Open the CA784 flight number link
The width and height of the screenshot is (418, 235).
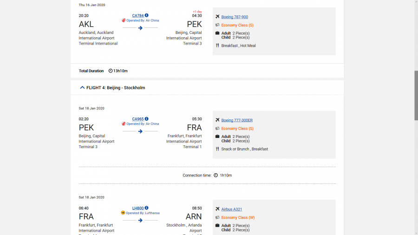(x=138, y=15)
